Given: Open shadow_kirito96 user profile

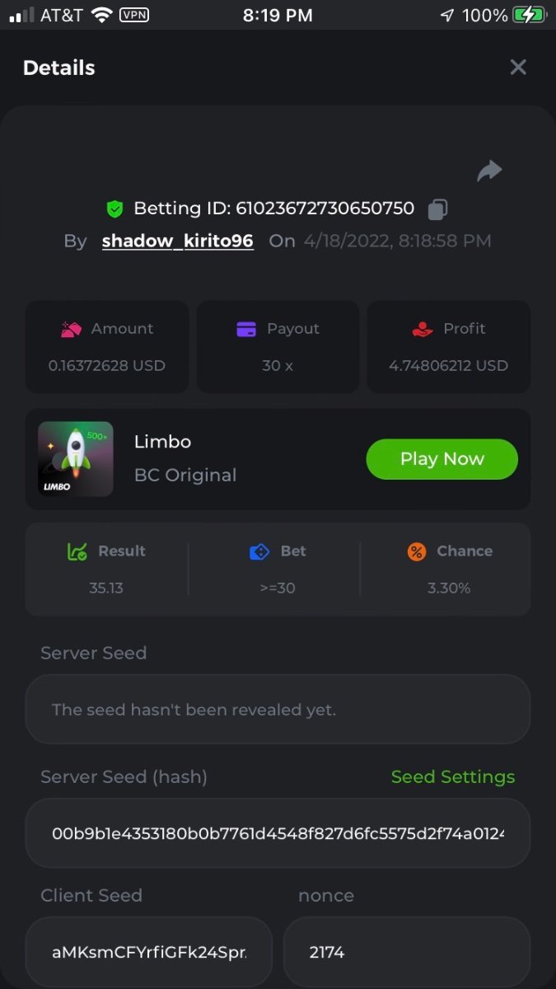Looking at the screenshot, I should (x=177, y=241).
